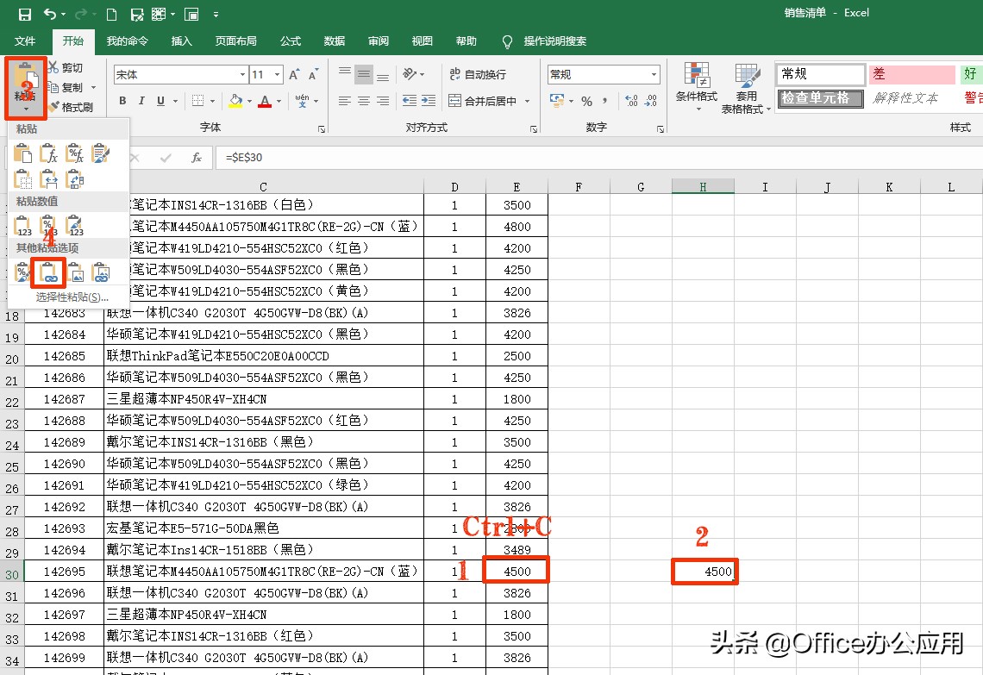Click the Decrease Decimal icon
Image resolution: width=983 pixels, height=675 pixels.
pyautogui.click(x=651, y=101)
